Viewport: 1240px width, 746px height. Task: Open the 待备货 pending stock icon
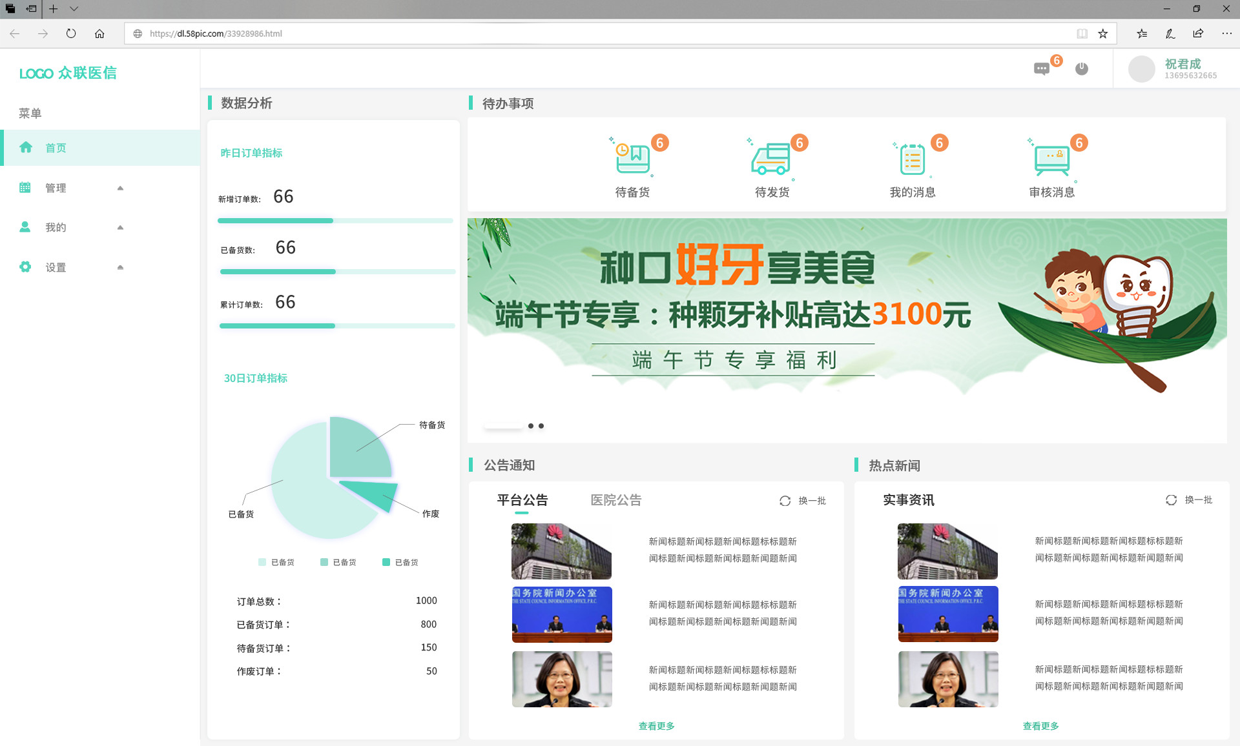(x=632, y=158)
